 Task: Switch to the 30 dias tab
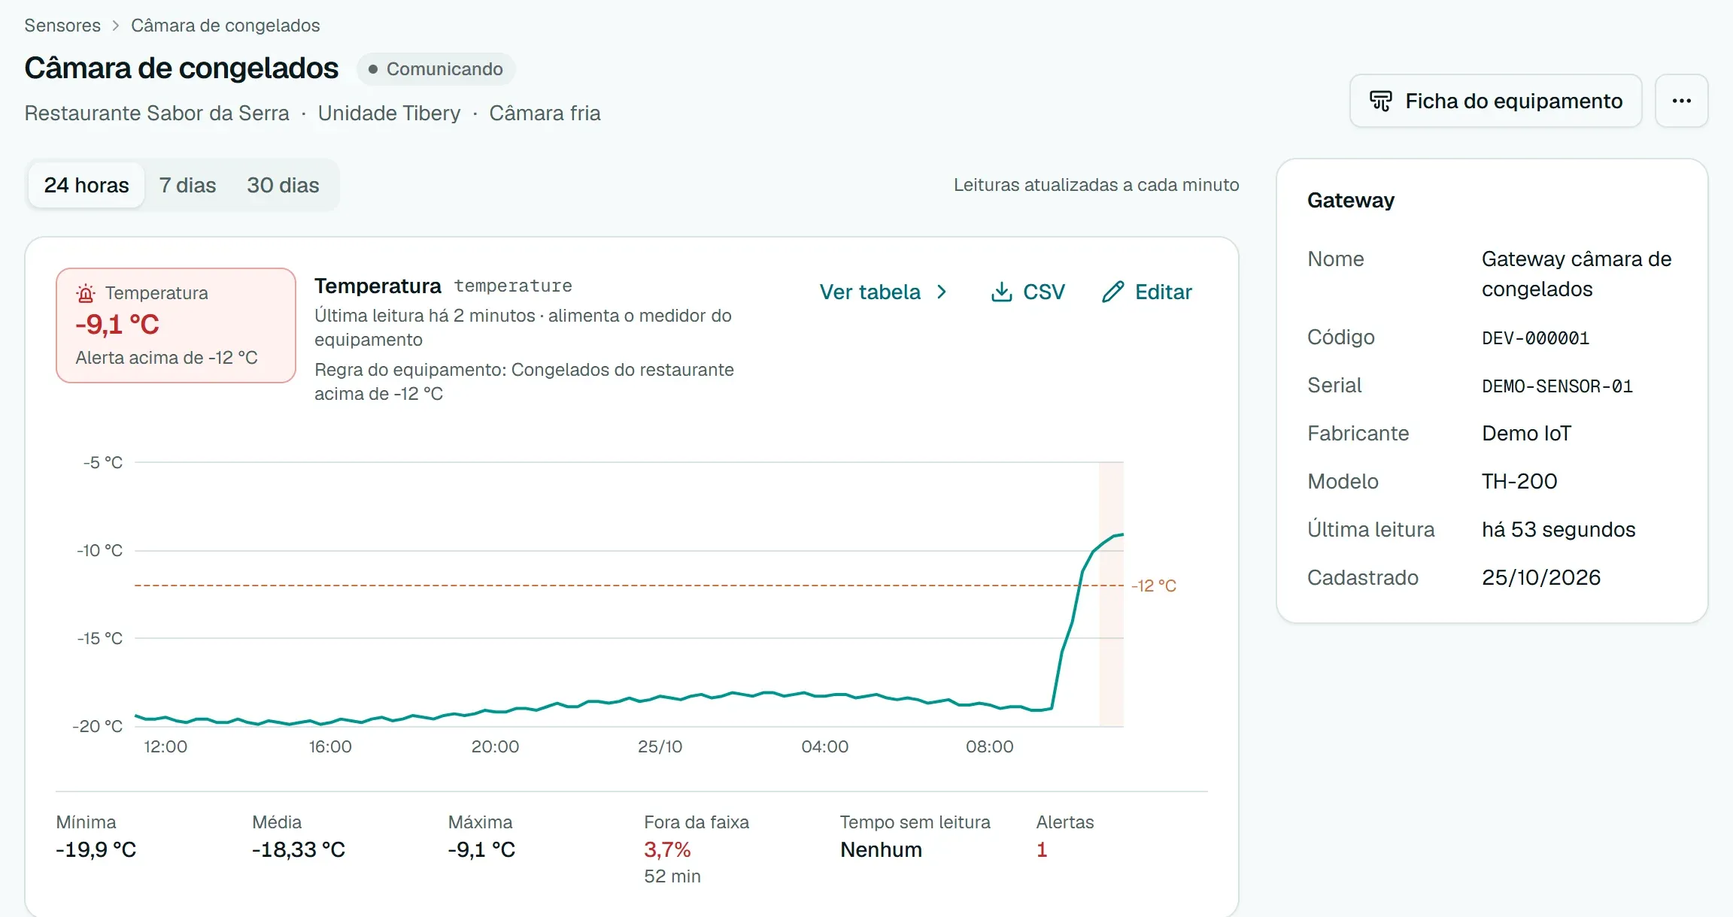click(283, 185)
